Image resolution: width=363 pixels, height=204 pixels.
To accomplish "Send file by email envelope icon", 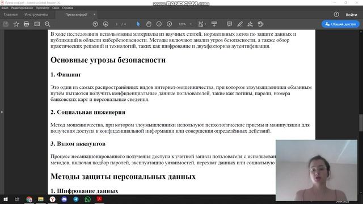I will point(37,24).
